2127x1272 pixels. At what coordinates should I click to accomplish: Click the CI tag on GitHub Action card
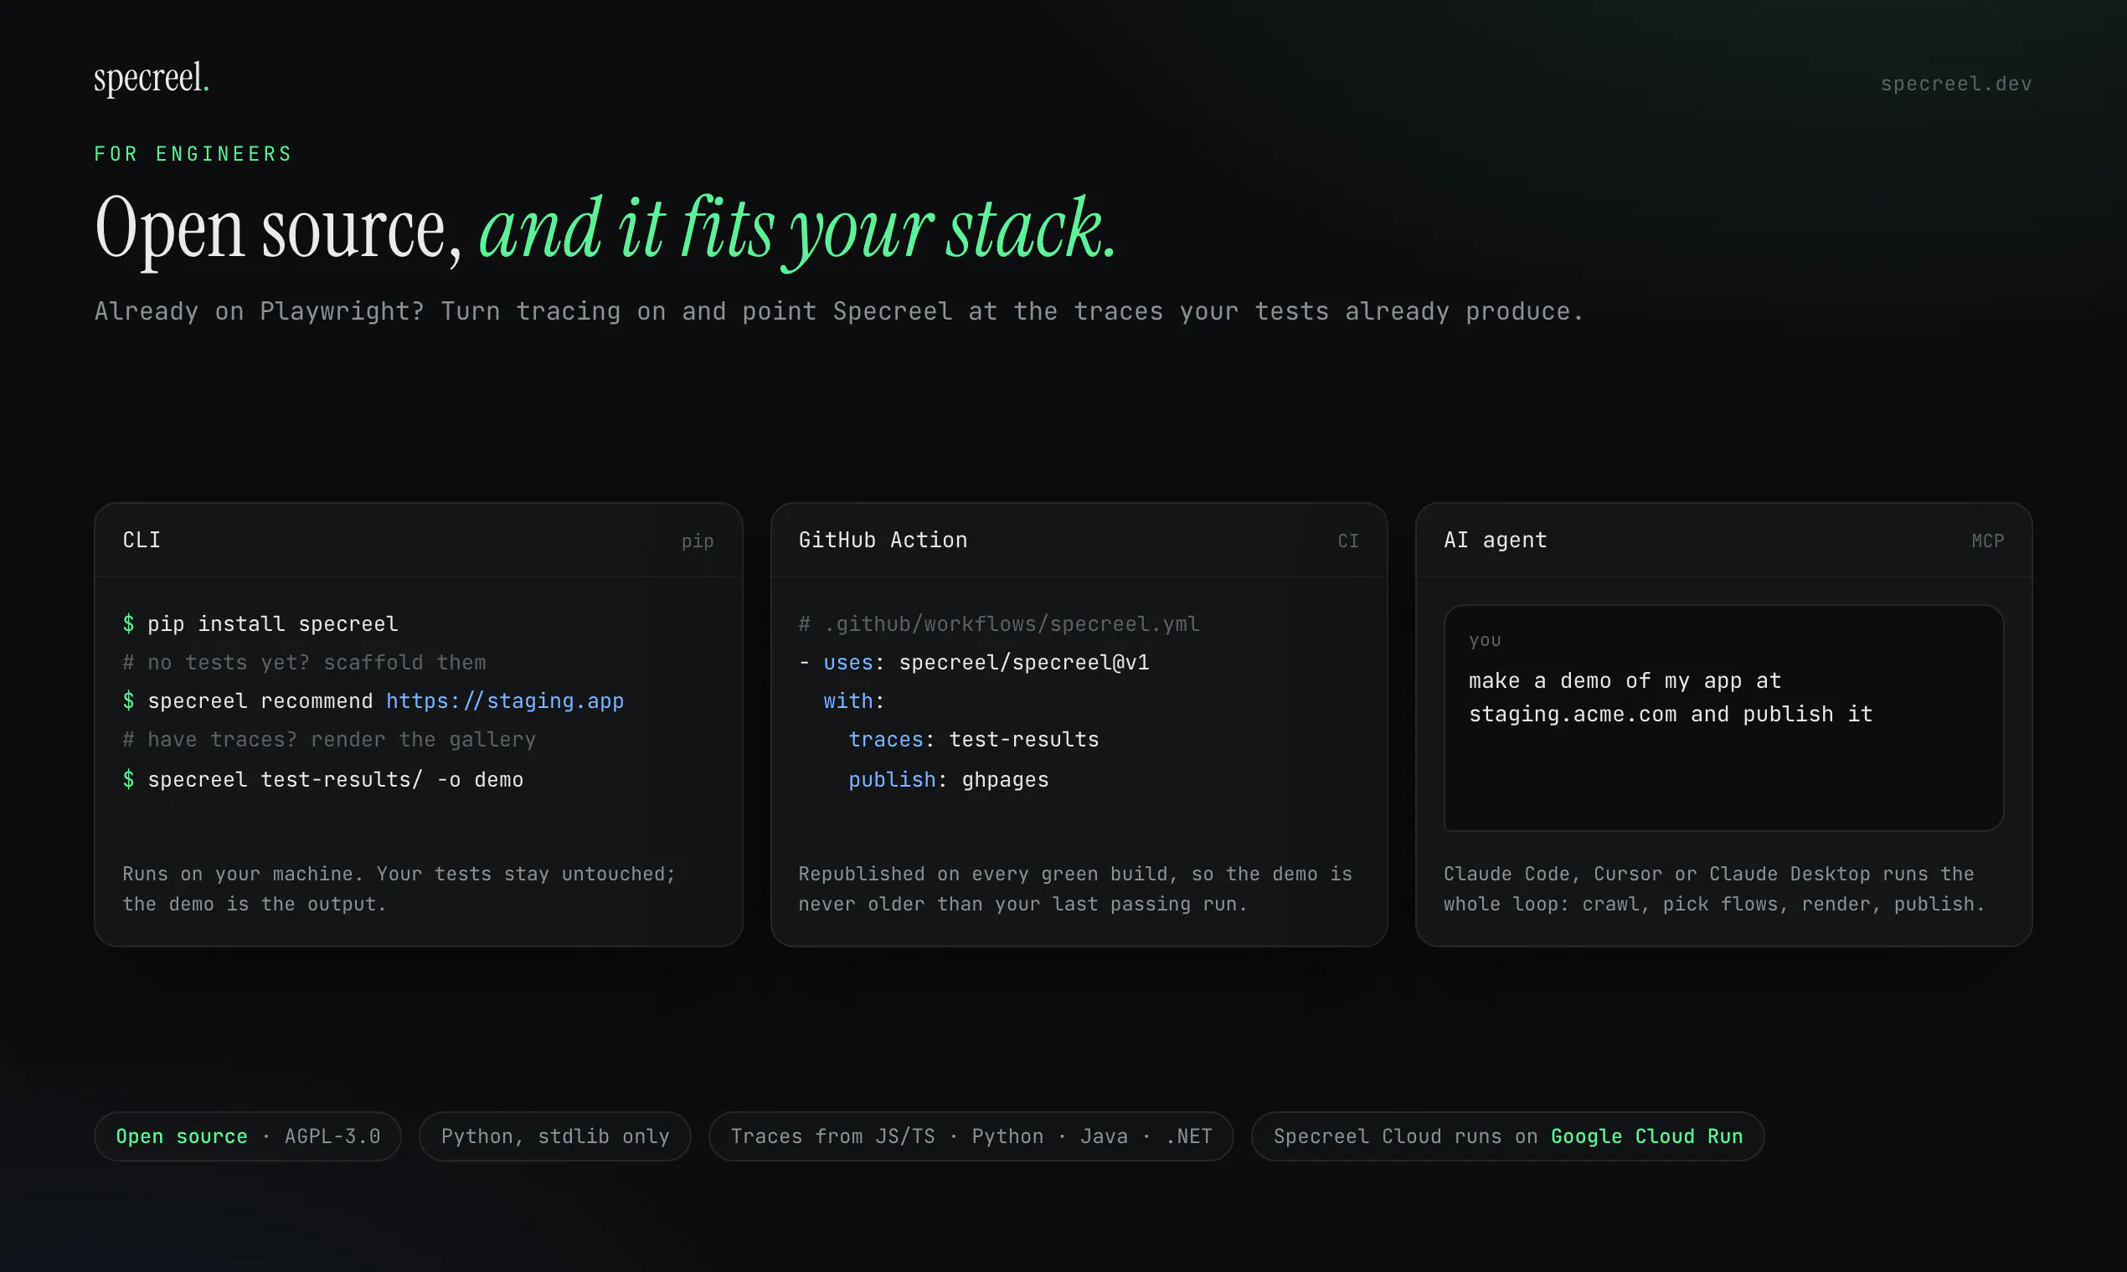[1348, 541]
